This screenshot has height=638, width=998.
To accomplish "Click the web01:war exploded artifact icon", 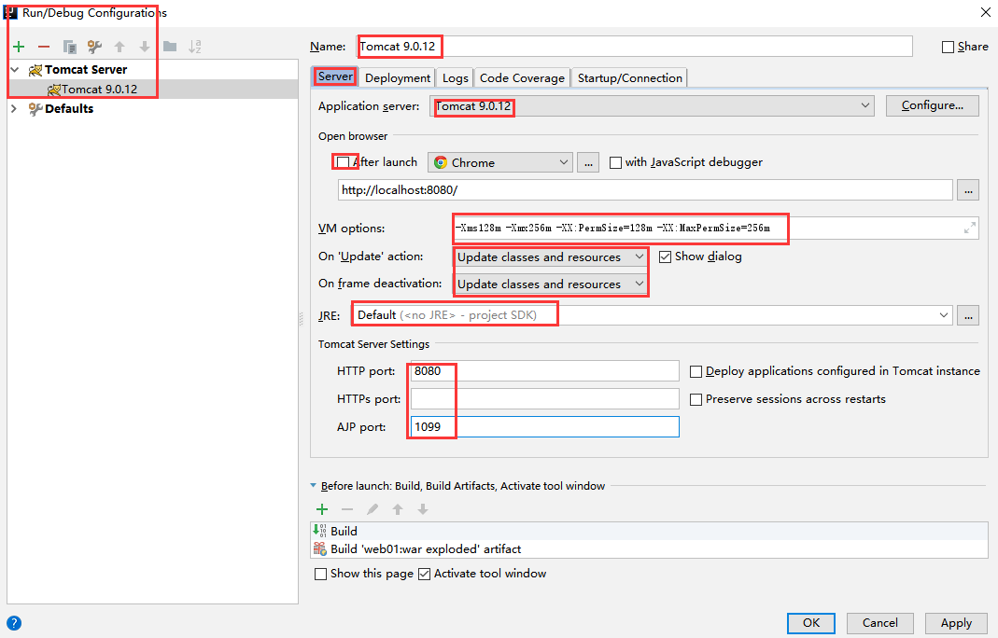I will 319,548.
